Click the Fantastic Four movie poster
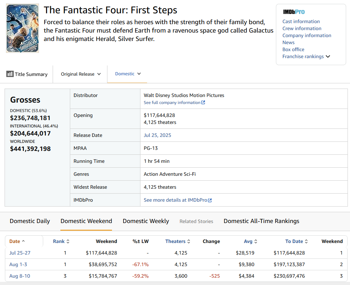350x285 pixels. click(x=22, y=28)
